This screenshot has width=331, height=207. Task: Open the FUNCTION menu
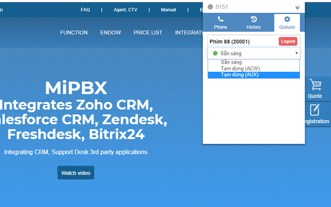tap(73, 33)
